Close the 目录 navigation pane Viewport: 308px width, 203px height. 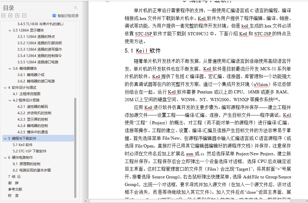(75, 8)
